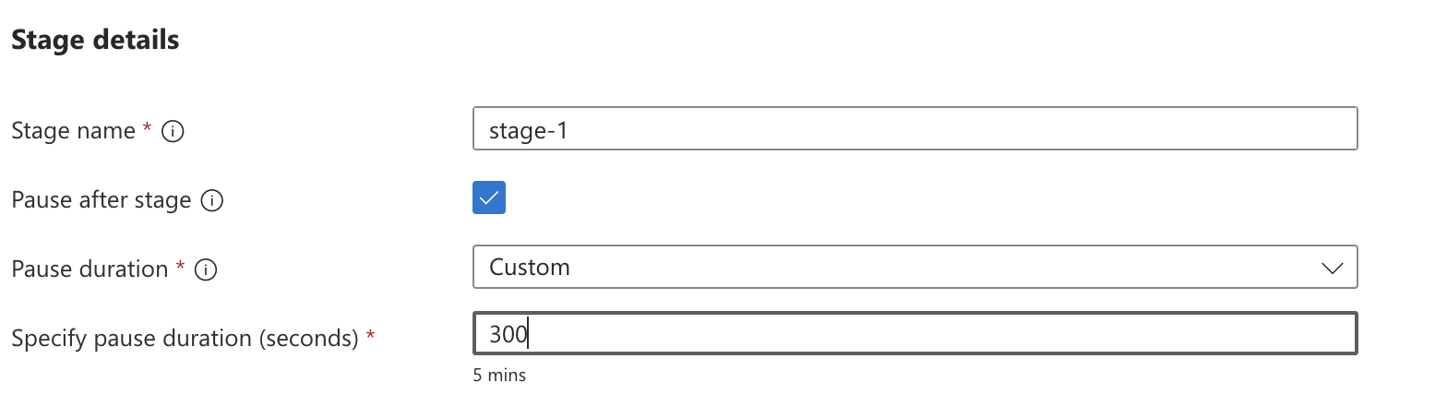1447x419 pixels.
Task: Click the chevron arrow of the Custom dropdown
Action: [x=1332, y=269]
